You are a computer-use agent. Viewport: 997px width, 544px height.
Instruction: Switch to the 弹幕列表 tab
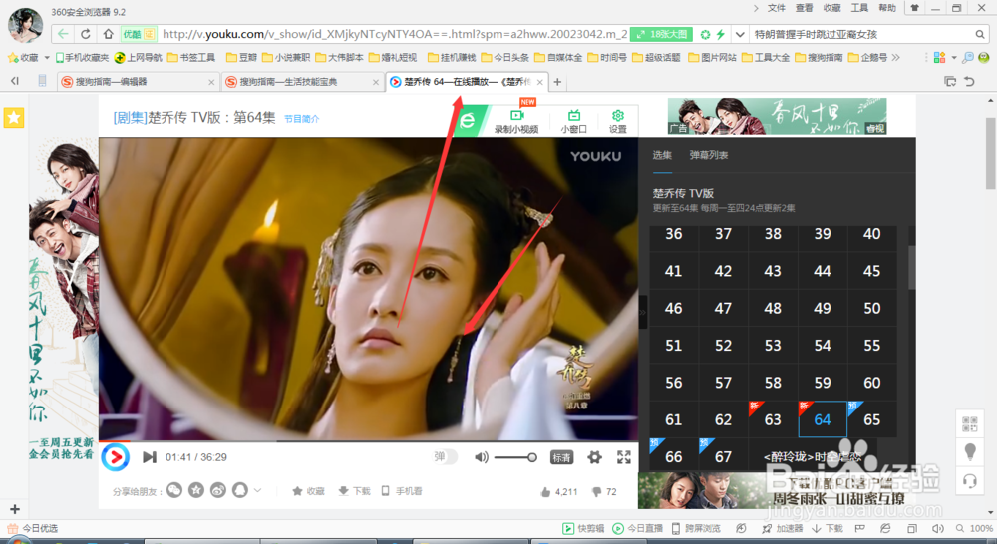pos(708,155)
